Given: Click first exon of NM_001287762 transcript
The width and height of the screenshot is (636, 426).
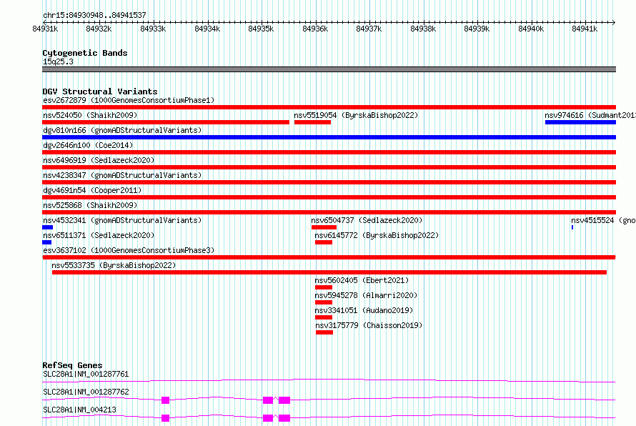Looking at the screenshot, I should pyautogui.click(x=165, y=400).
